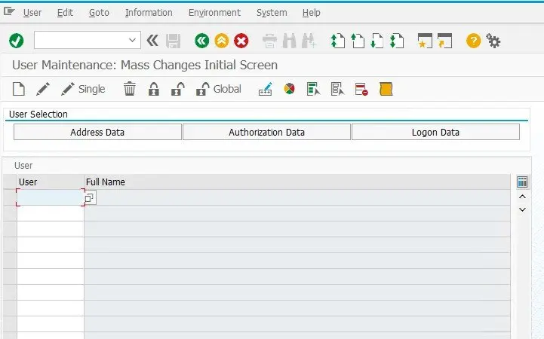Image resolution: width=544 pixels, height=339 pixels.
Task: Click the Address Data button
Action: pyautogui.click(x=97, y=132)
